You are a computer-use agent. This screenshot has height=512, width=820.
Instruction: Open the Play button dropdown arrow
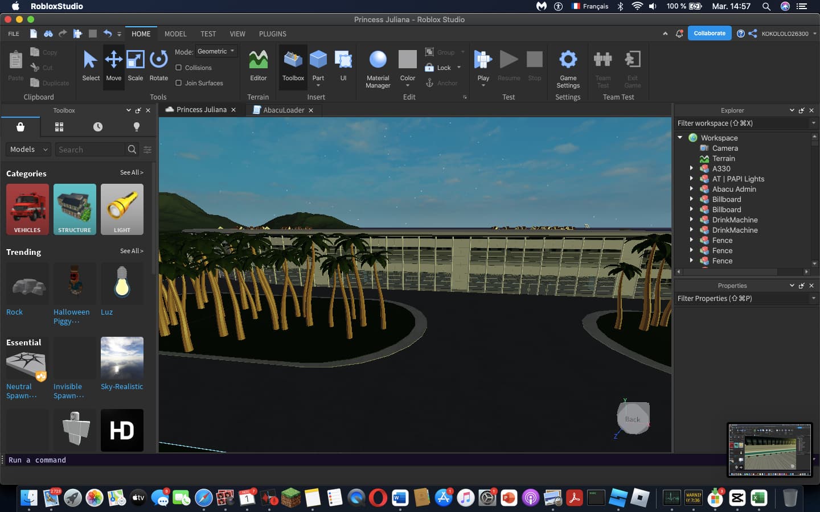point(483,85)
